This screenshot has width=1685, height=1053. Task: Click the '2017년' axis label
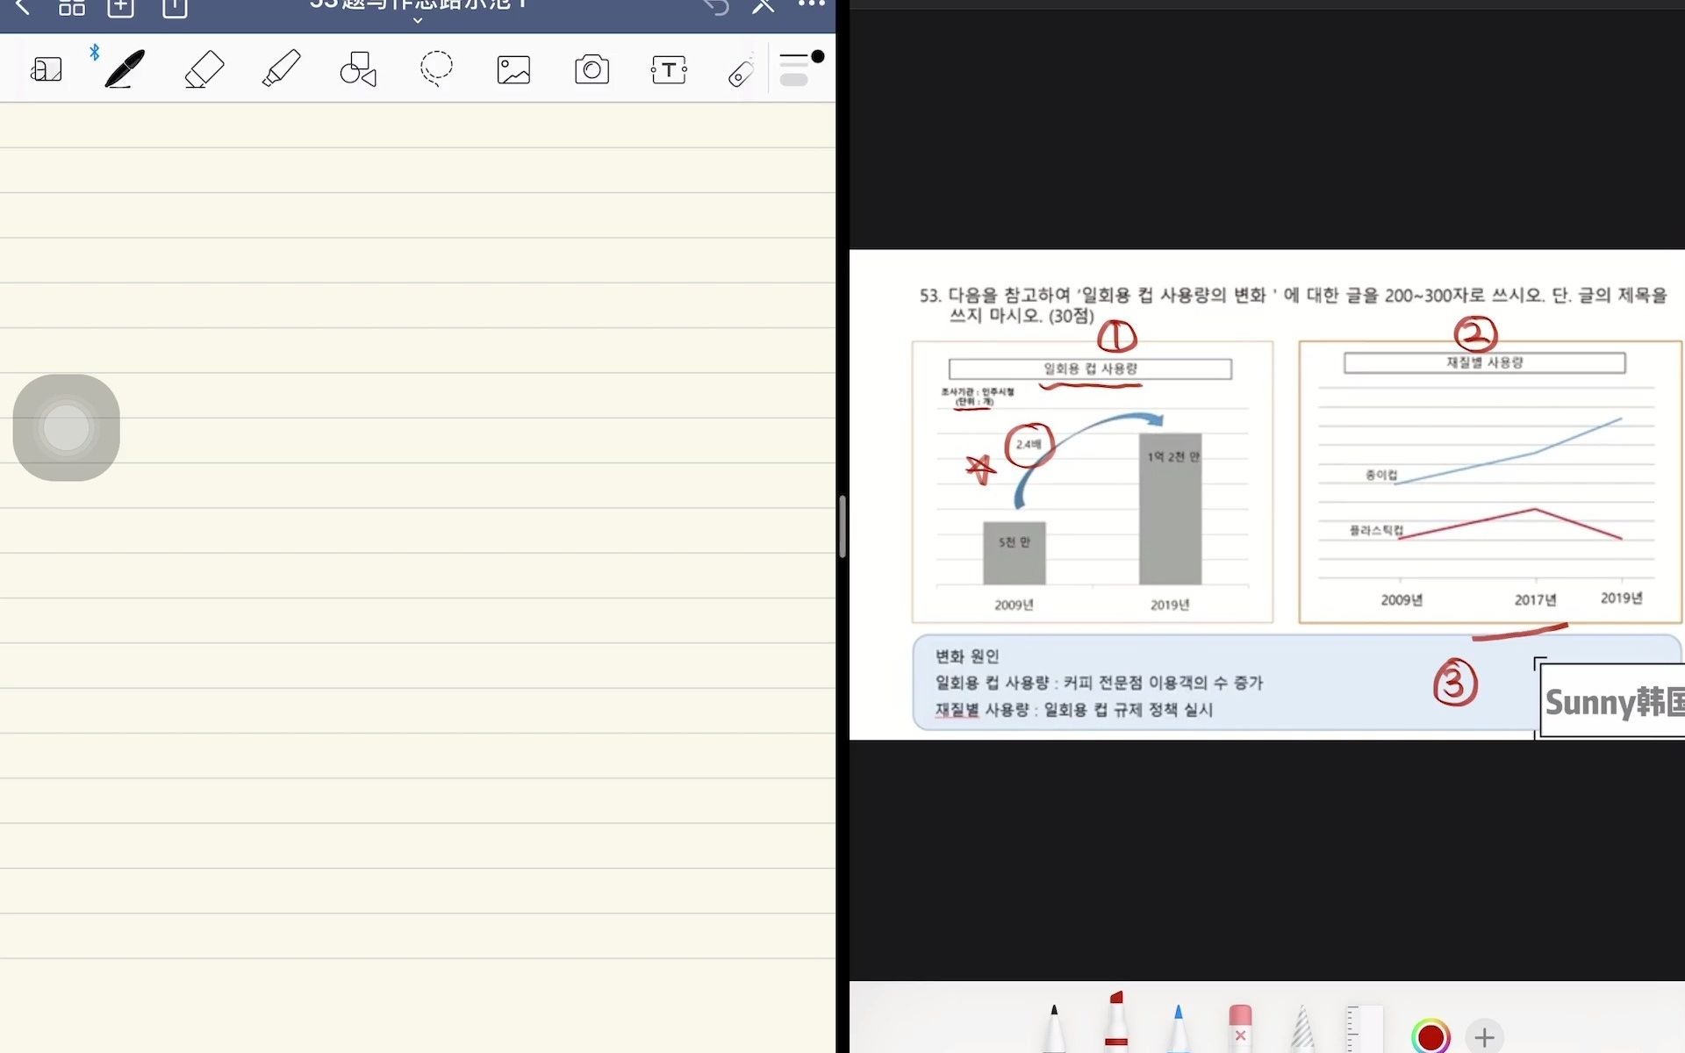(x=1535, y=600)
